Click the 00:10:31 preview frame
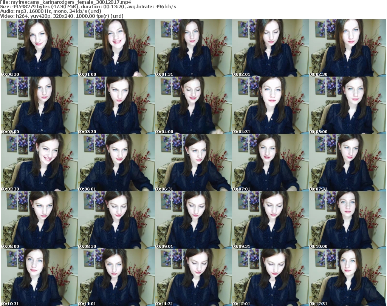The width and height of the screenshot is (387, 306). point(39,277)
